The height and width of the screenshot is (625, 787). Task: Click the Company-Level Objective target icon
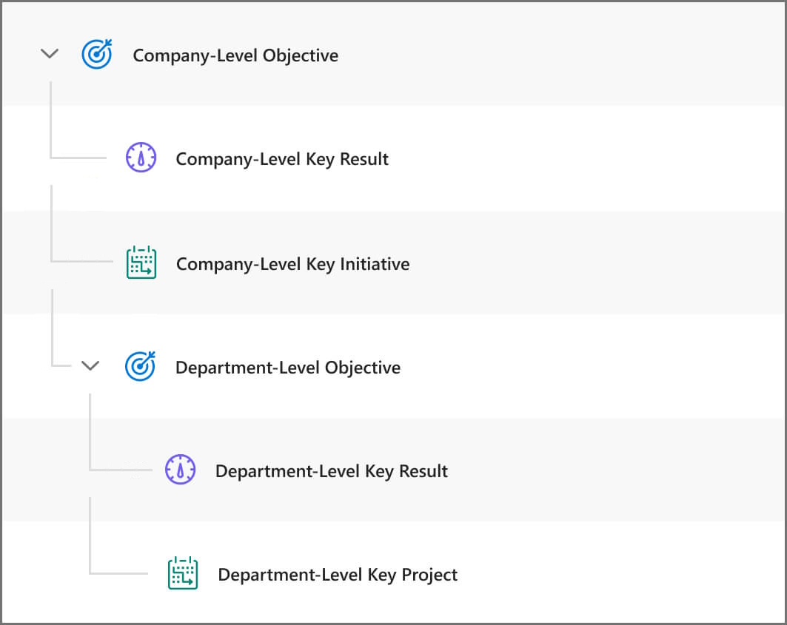97,54
